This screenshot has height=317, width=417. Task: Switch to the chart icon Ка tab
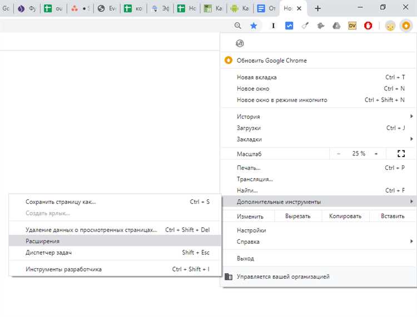pos(214,8)
